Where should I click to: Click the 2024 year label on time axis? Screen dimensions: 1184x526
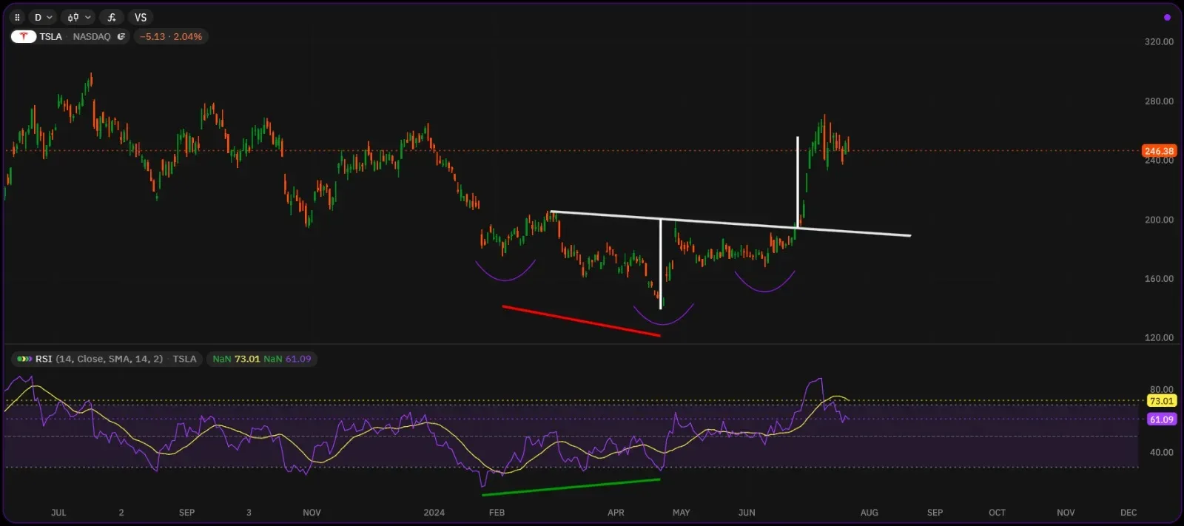click(x=434, y=512)
